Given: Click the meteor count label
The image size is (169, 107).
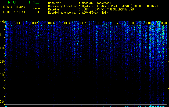Looking at the screenshot, I should (x=38, y=8).
